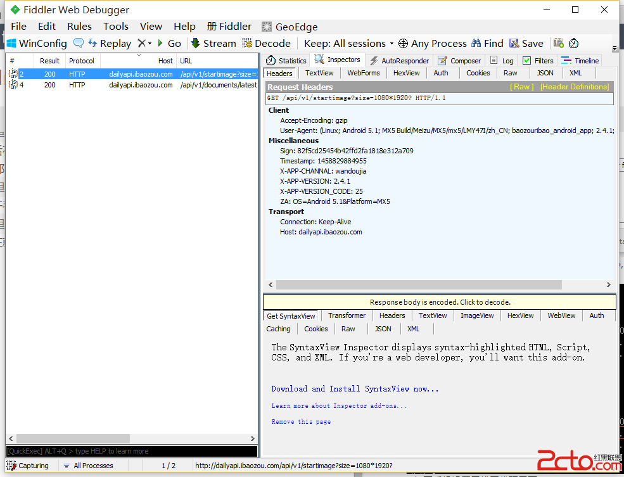
Task: Click the timer clock icon in toolbar
Action: [x=573, y=43]
